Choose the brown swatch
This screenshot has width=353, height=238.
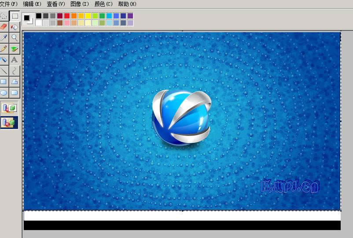click(x=60, y=23)
